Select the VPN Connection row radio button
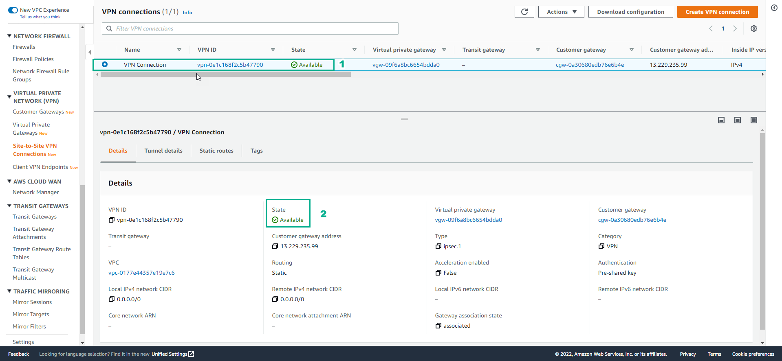The image size is (782, 361). pyautogui.click(x=105, y=64)
